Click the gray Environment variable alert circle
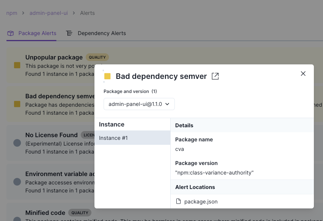This screenshot has width=323, height=221. 17,182
